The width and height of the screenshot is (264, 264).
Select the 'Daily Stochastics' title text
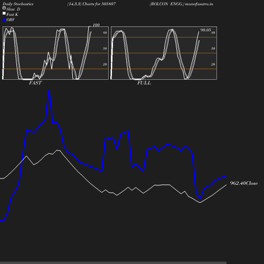[18, 4]
